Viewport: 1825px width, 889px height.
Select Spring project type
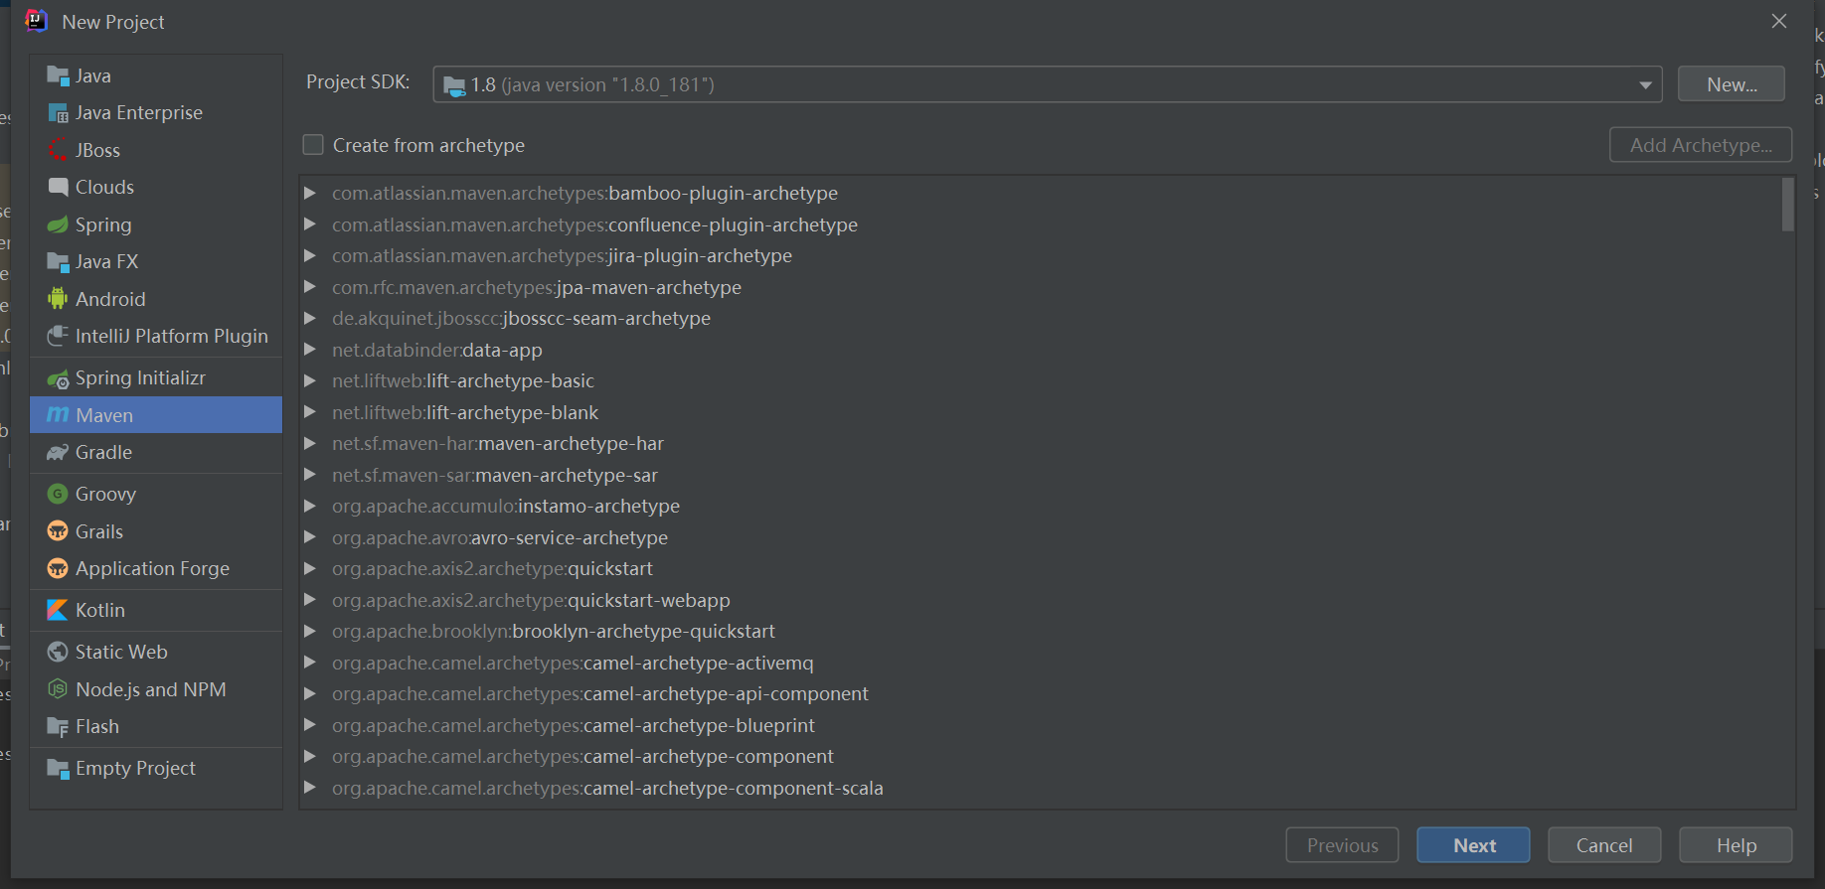[156, 224]
